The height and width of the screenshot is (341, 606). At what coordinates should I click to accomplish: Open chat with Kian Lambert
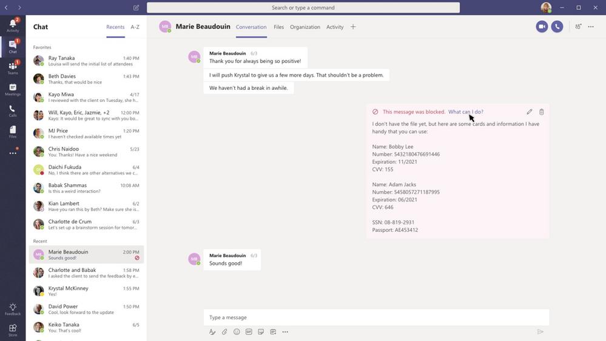(86, 206)
